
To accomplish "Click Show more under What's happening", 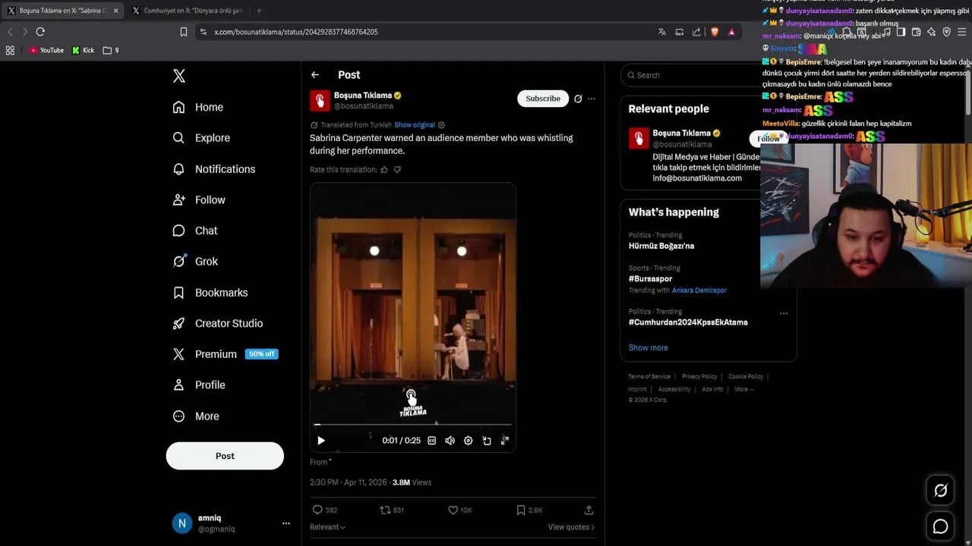I will click(x=648, y=347).
